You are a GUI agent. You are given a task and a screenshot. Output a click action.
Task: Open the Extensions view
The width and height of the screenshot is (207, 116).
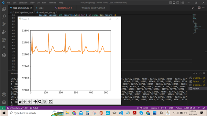pyautogui.click(x=4, y=40)
